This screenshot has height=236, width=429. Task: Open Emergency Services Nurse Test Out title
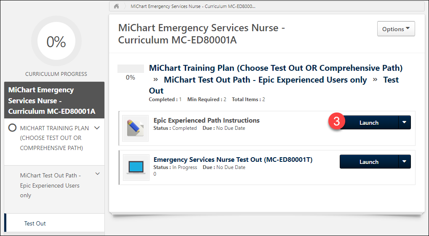[x=233, y=160]
